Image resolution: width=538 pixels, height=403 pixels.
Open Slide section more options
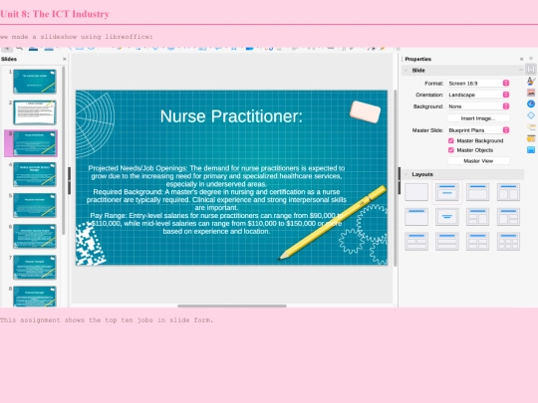[x=520, y=71]
